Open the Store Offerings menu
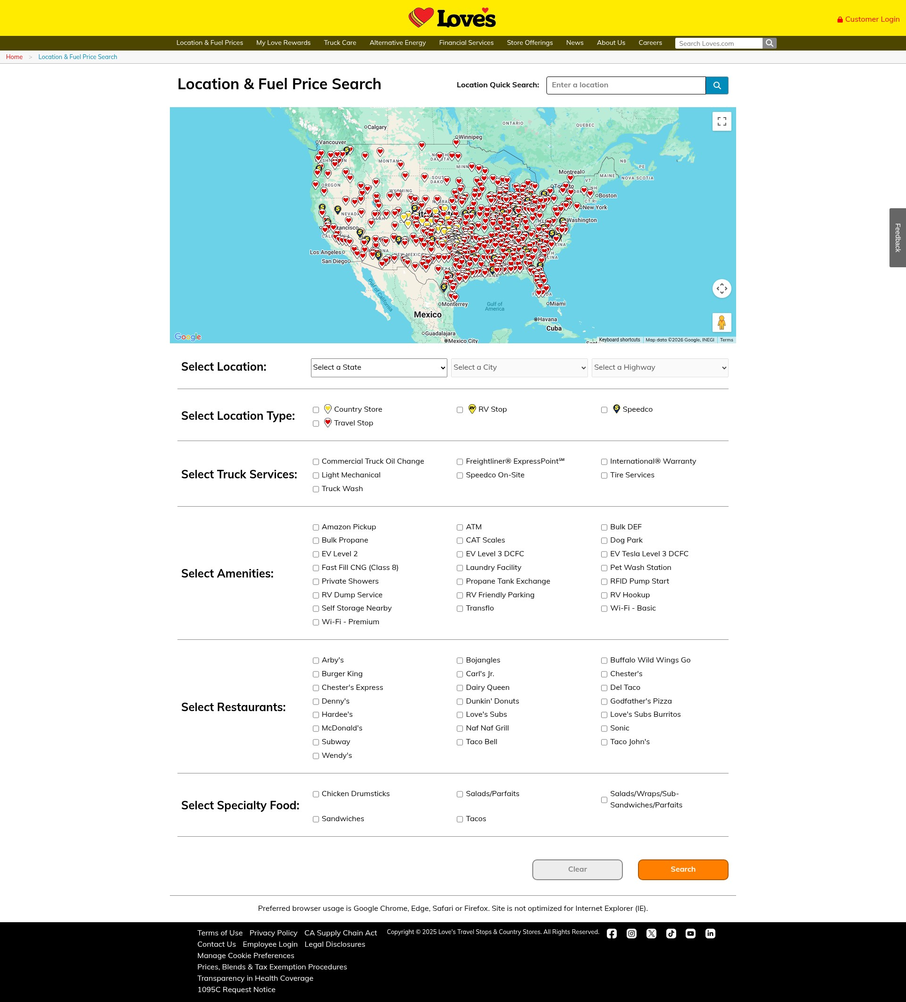This screenshot has height=1002, width=906. click(x=530, y=43)
